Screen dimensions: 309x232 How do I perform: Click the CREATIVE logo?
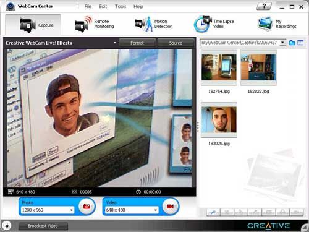click(x=269, y=226)
